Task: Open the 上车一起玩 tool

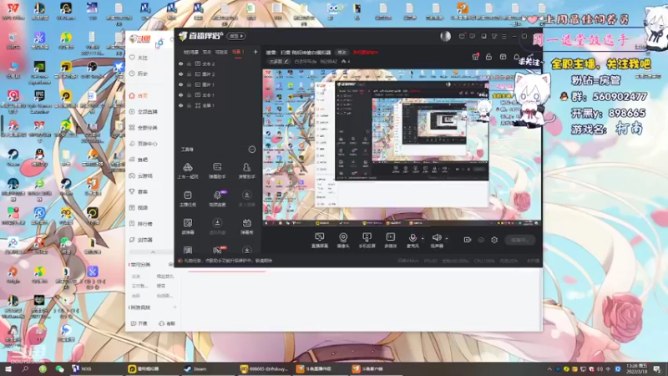Action: pos(187,170)
